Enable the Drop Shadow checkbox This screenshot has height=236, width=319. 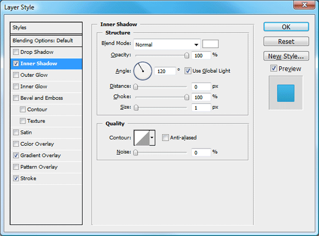[x=16, y=52]
